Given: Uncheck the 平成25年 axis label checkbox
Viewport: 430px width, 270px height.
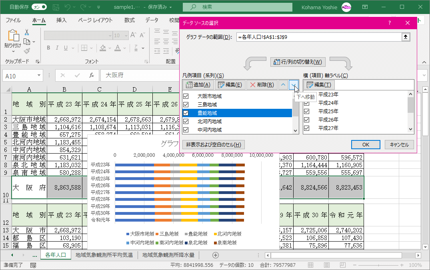Looking at the screenshot, I should 307,111.
